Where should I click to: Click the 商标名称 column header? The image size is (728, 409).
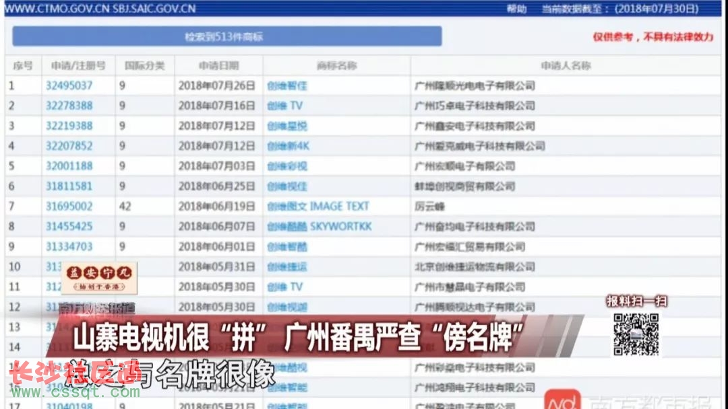coord(336,66)
